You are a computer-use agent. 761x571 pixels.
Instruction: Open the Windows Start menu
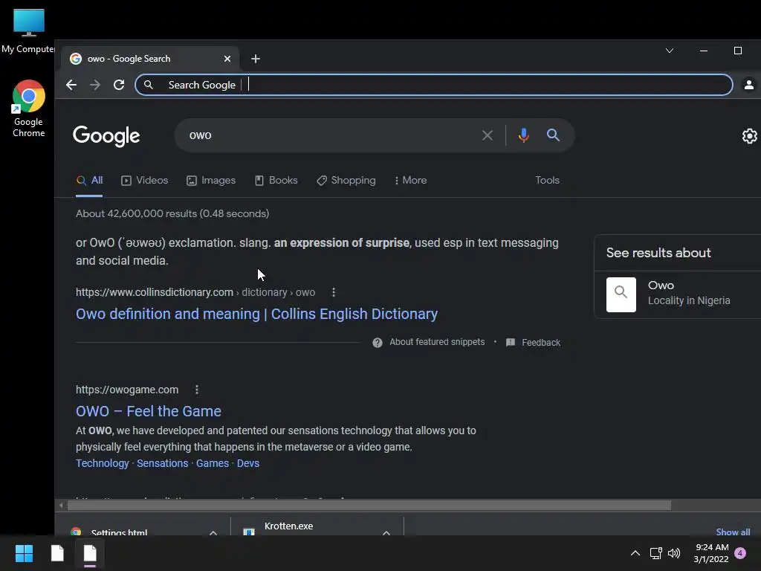(24, 553)
